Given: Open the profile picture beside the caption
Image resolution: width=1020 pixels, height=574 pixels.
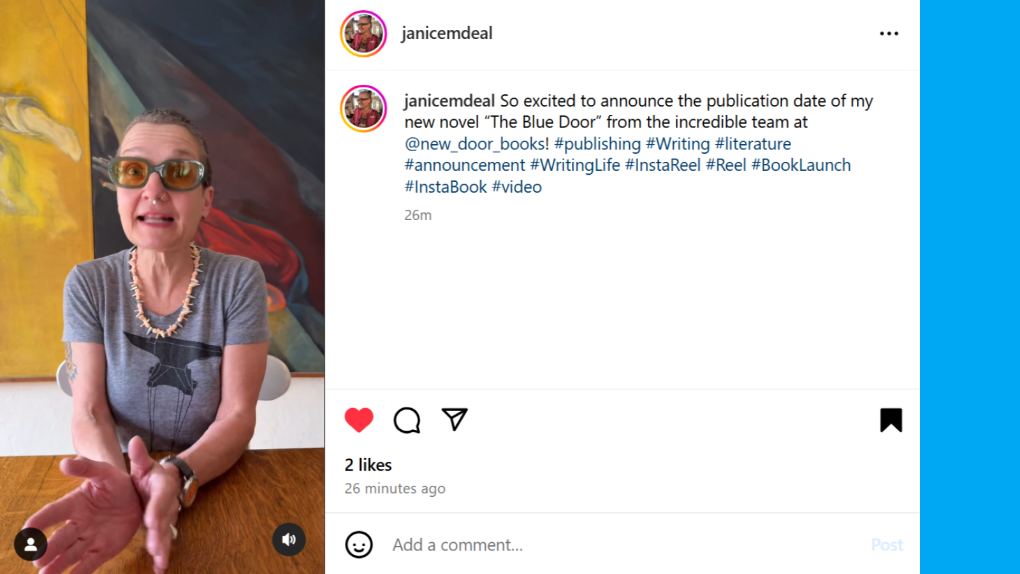Looking at the screenshot, I should click(x=363, y=108).
